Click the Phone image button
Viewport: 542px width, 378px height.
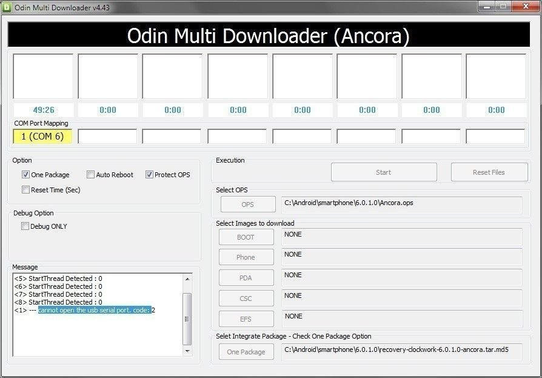point(246,257)
